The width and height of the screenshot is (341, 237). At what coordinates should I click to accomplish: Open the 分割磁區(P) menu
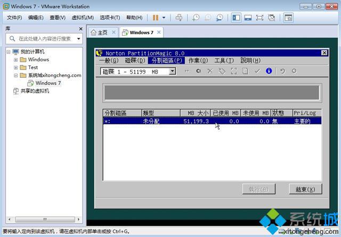pyautogui.click(x=167, y=61)
